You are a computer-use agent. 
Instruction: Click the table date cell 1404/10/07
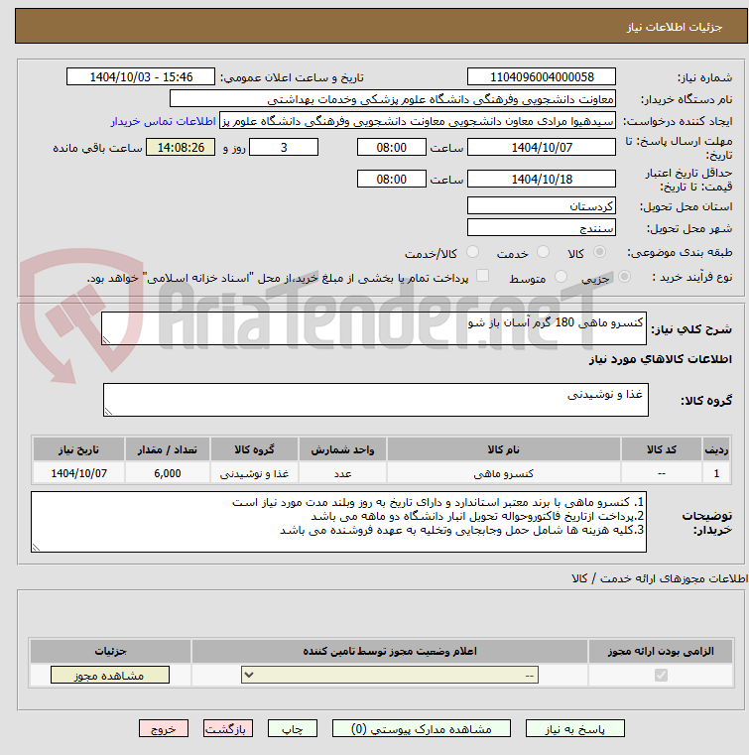[x=79, y=473]
